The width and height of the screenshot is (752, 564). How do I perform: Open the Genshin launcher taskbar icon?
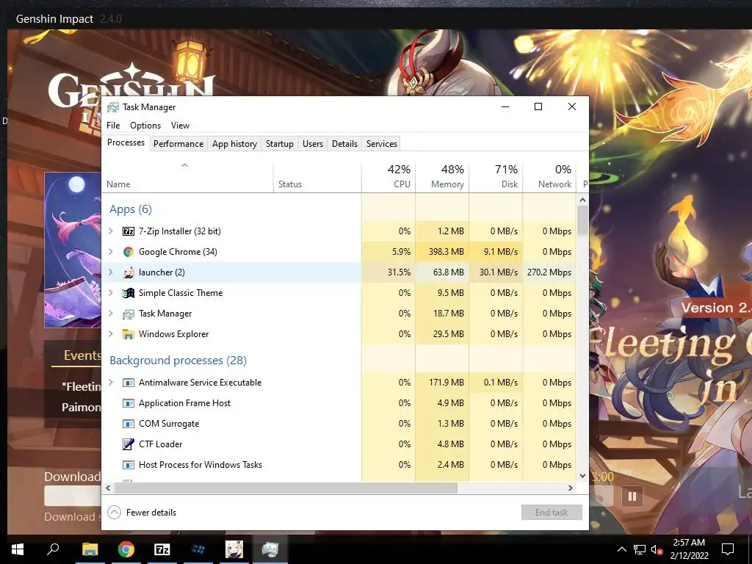234,549
